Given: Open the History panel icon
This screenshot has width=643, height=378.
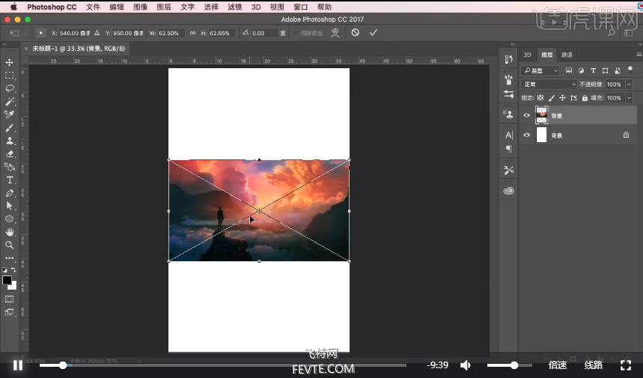Looking at the screenshot, I should tap(509, 59).
